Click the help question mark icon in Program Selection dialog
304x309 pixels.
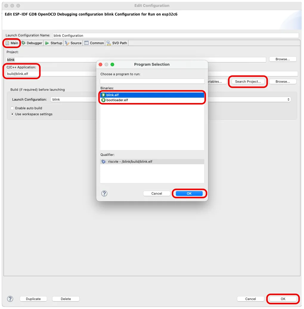[104, 193]
